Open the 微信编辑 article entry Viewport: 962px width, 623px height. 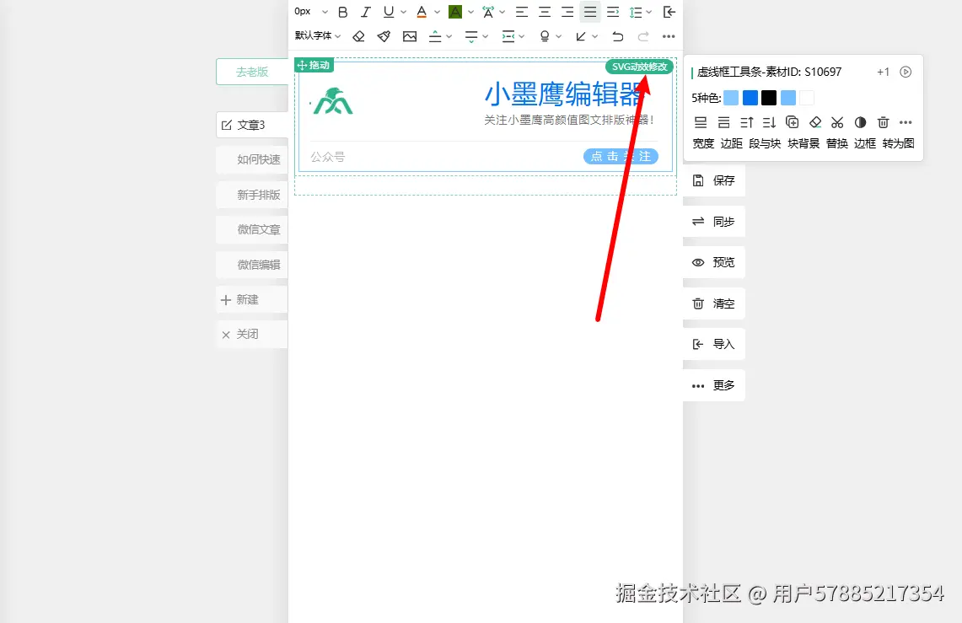point(252,265)
